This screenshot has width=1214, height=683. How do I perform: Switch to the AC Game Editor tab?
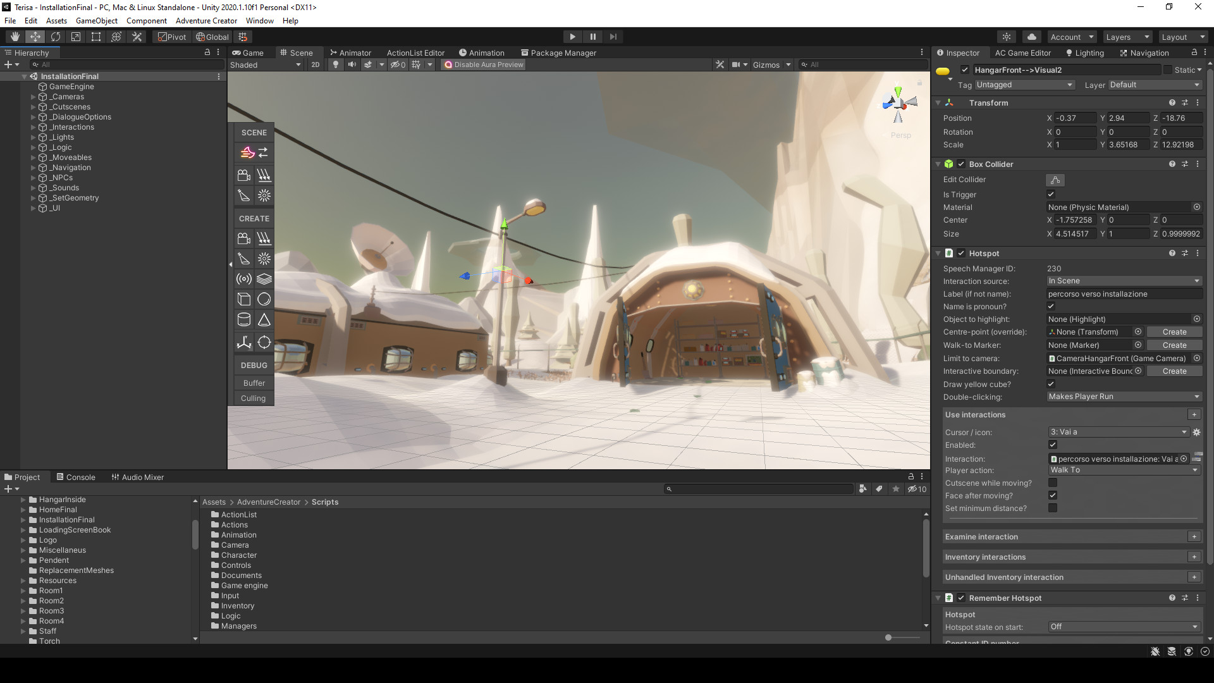pyautogui.click(x=1022, y=53)
